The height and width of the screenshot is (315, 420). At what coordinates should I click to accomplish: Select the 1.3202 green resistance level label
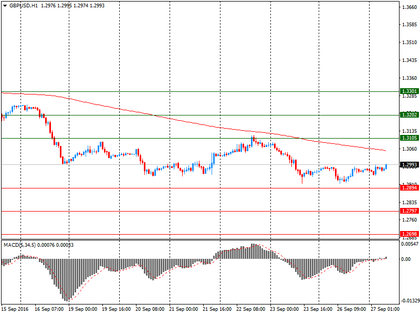(409, 115)
